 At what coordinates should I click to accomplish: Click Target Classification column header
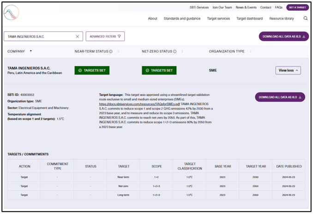pos(190,166)
